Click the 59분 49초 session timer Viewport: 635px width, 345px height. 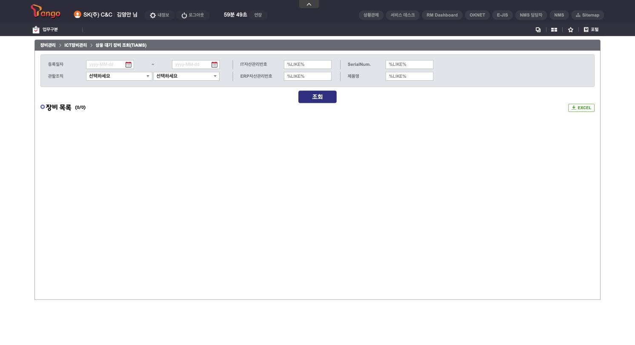point(235,15)
